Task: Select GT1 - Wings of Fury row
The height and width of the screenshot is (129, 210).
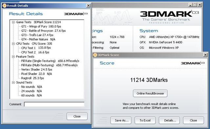Action: (x=41, y=27)
